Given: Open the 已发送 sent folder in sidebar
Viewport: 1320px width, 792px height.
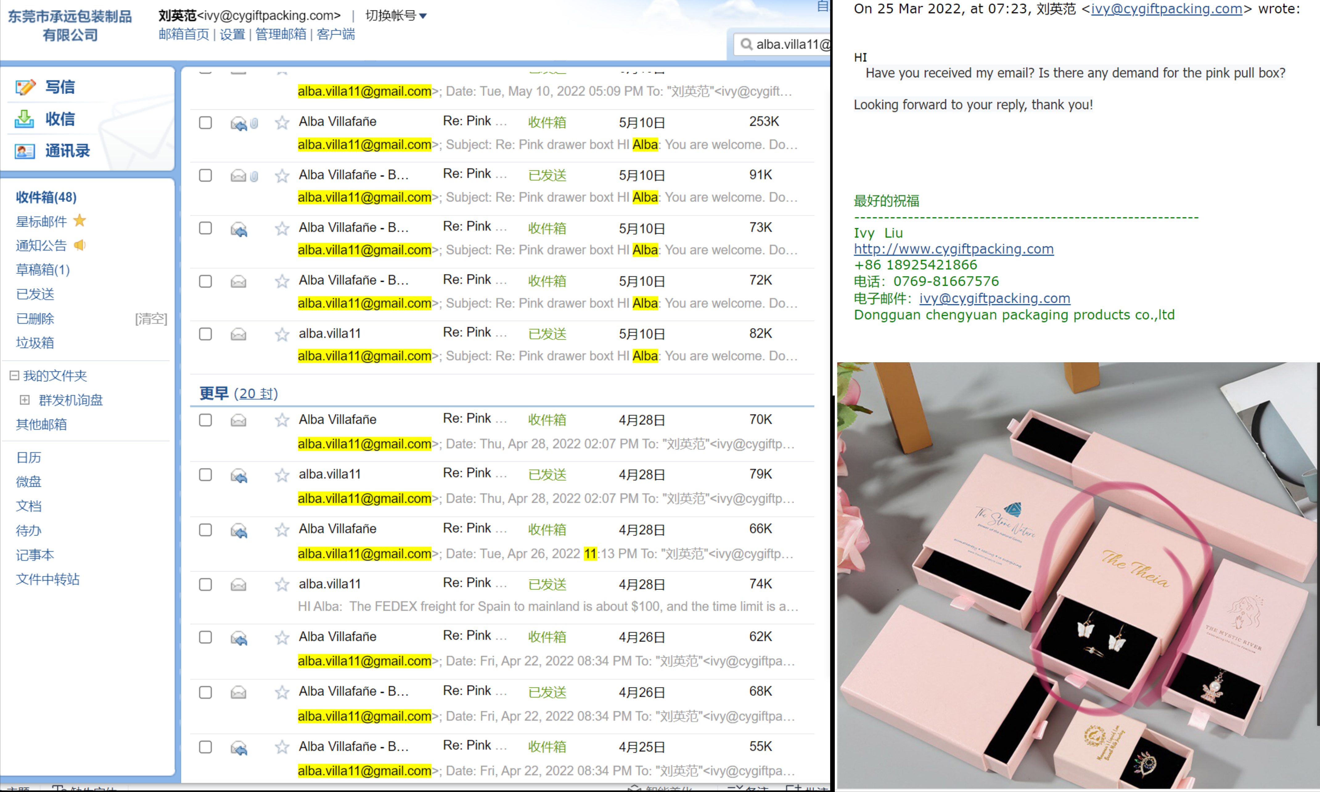Looking at the screenshot, I should coord(35,294).
